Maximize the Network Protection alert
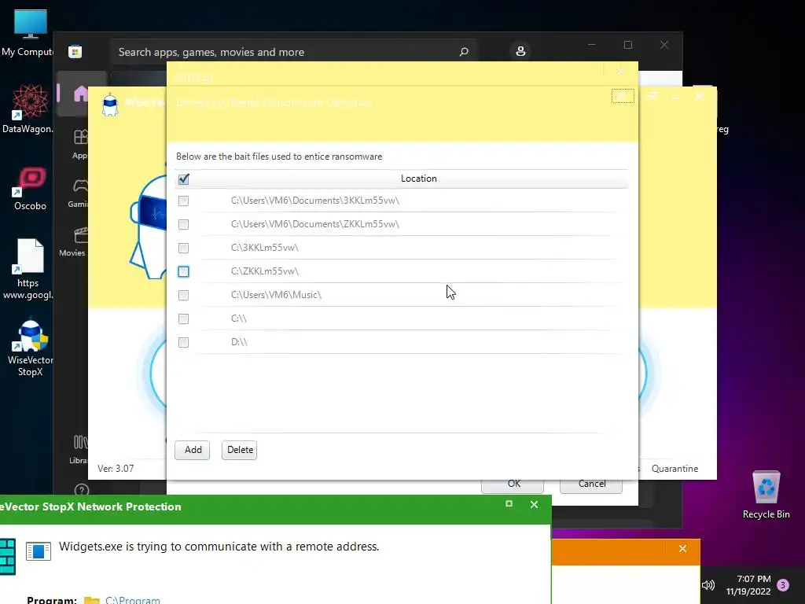 (x=509, y=504)
